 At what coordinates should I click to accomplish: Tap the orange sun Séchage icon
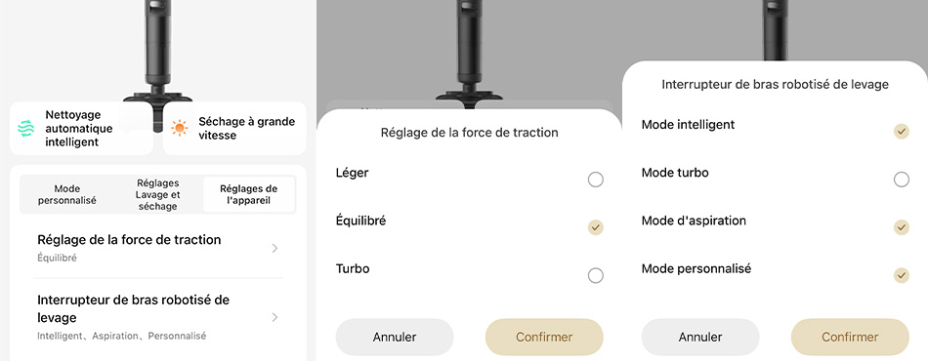pos(180,128)
